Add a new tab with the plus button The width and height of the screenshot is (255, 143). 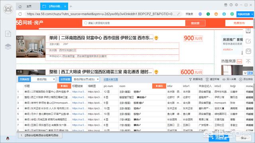coord(71,6)
